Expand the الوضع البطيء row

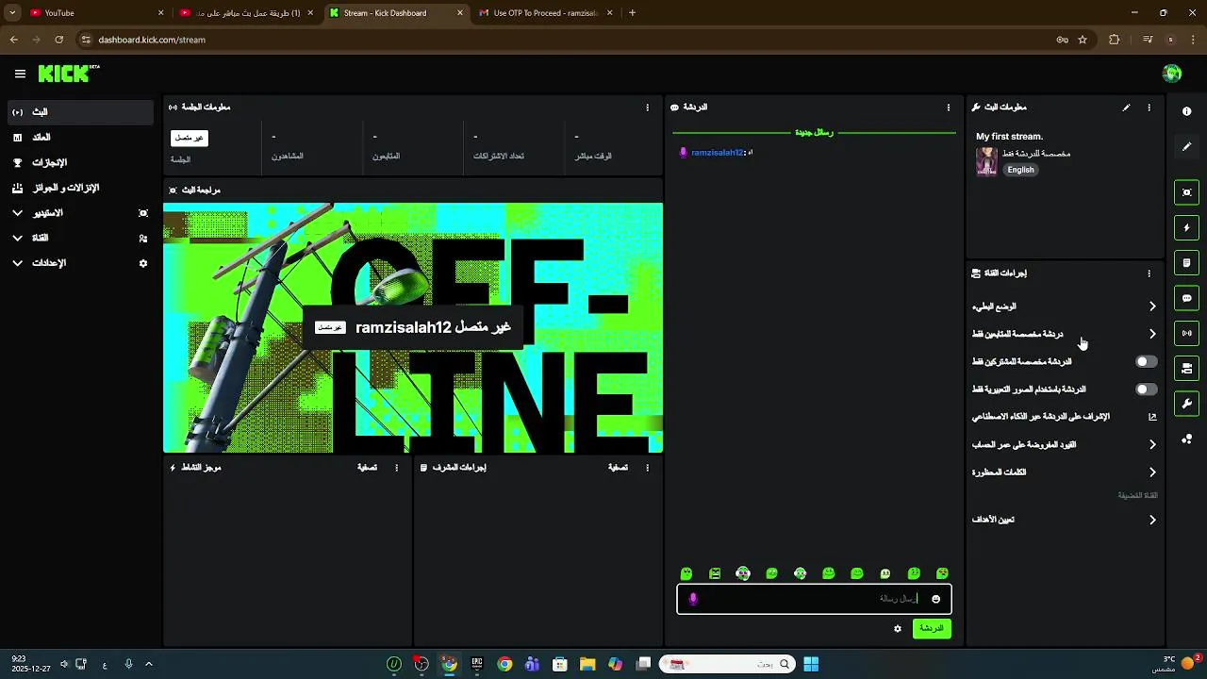click(x=1064, y=306)
